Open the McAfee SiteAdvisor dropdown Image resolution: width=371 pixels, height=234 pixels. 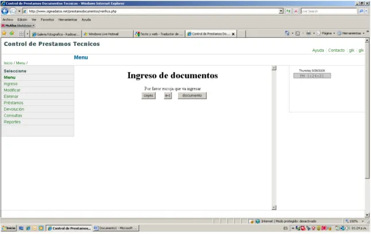pos(18,26)
